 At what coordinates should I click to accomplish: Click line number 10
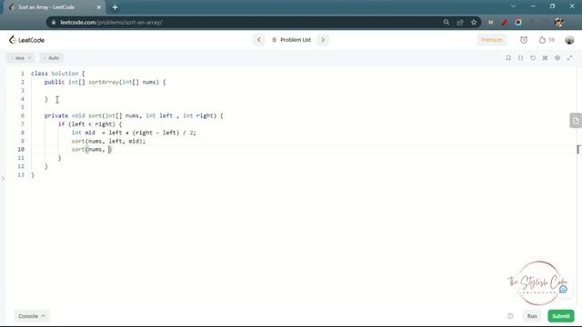(x=21, y=149)
